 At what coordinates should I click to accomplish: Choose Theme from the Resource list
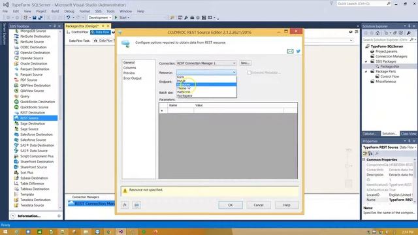(x=206, y=88)
